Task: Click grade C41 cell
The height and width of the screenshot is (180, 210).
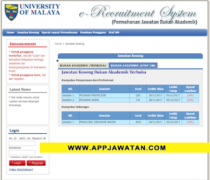Action: pos(138,100)
